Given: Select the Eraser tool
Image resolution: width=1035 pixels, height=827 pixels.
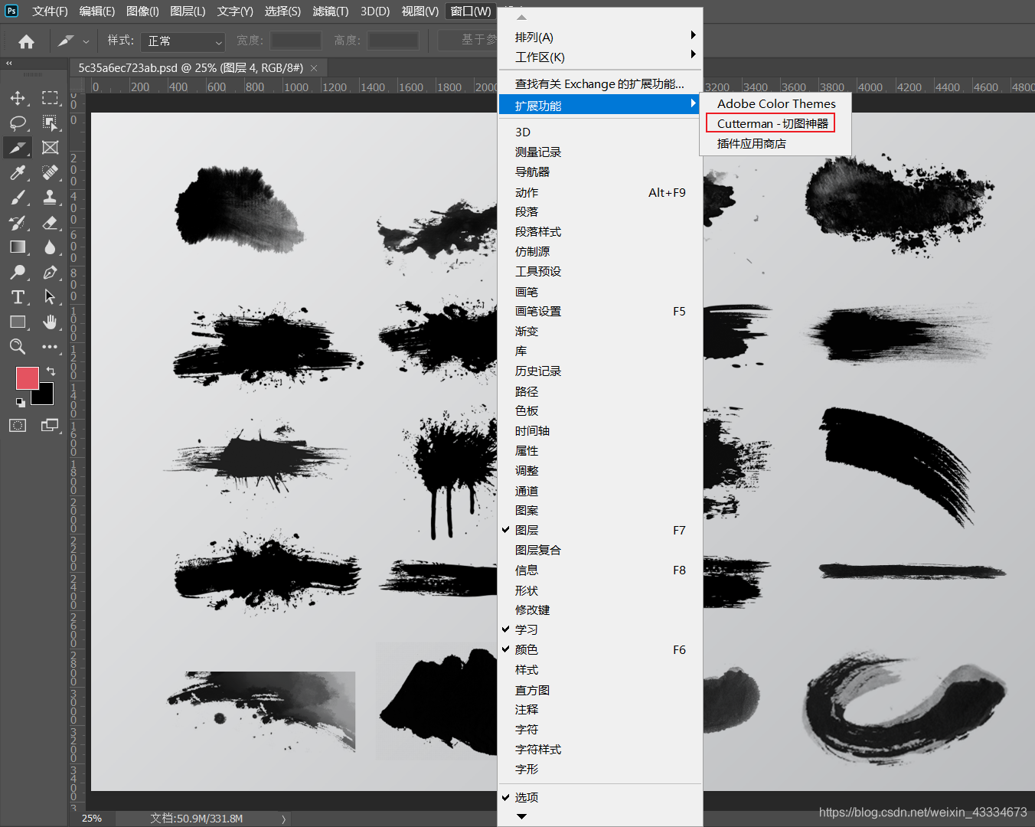Looking at the screenshot, I should click(x=50, y=223).
